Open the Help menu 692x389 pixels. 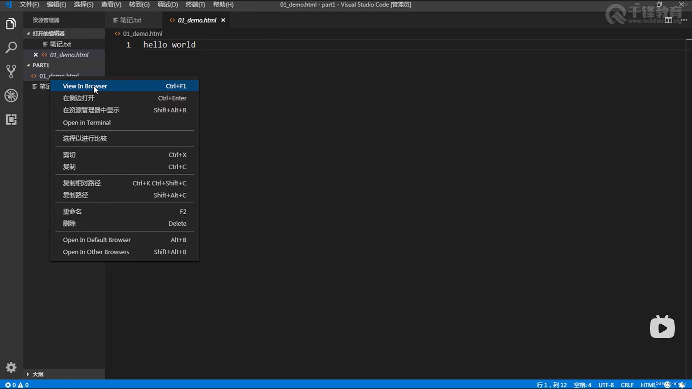[x=223, y=5]
